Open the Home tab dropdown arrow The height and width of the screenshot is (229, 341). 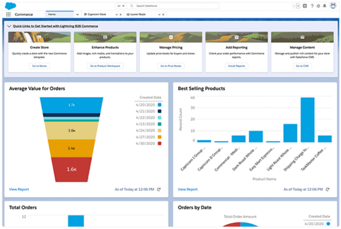coord(77,14)
